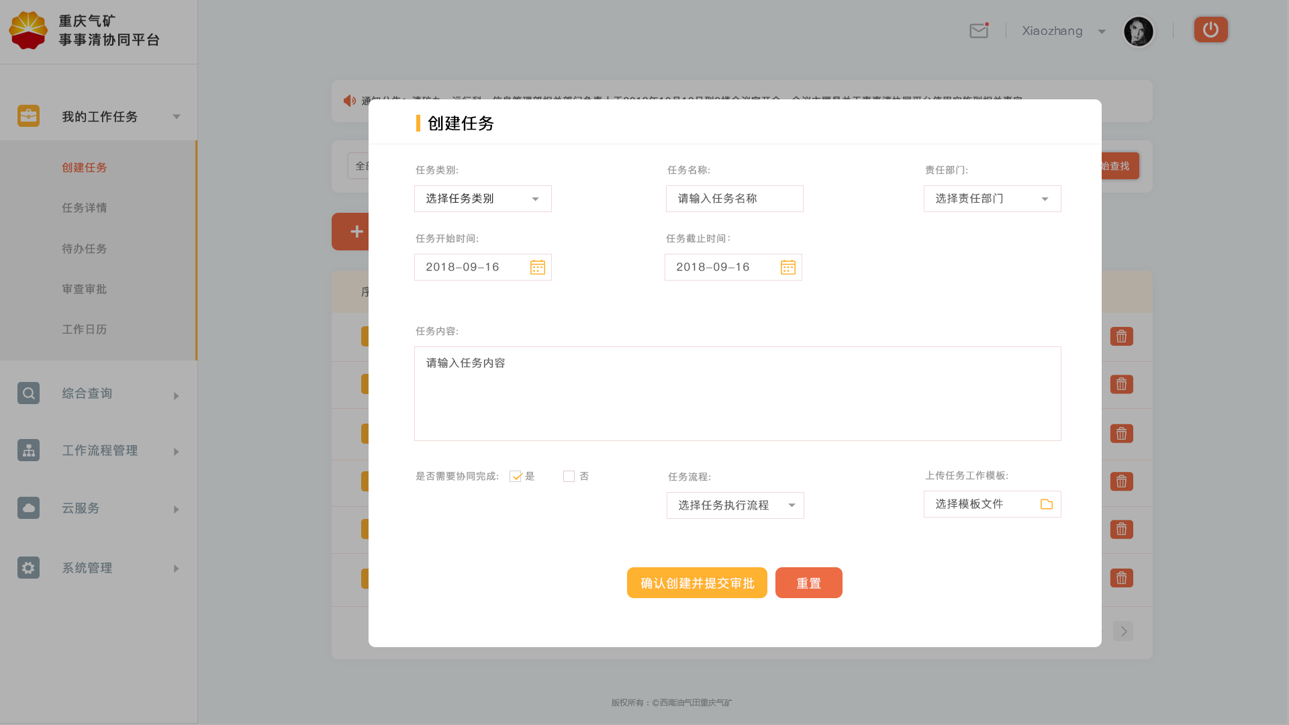Viewport: 1289px width, 725px height.
Task: Click the 确认创建并提交审批 button
Action: [x=697, y=582]
